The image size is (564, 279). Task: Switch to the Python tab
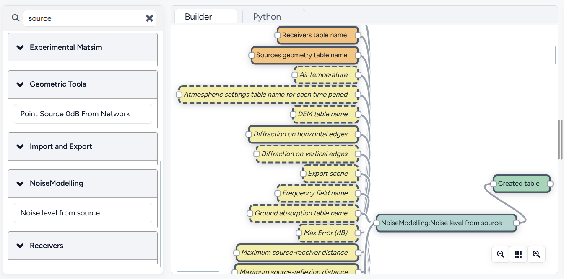pyautogui.click(x=273, y=17)
